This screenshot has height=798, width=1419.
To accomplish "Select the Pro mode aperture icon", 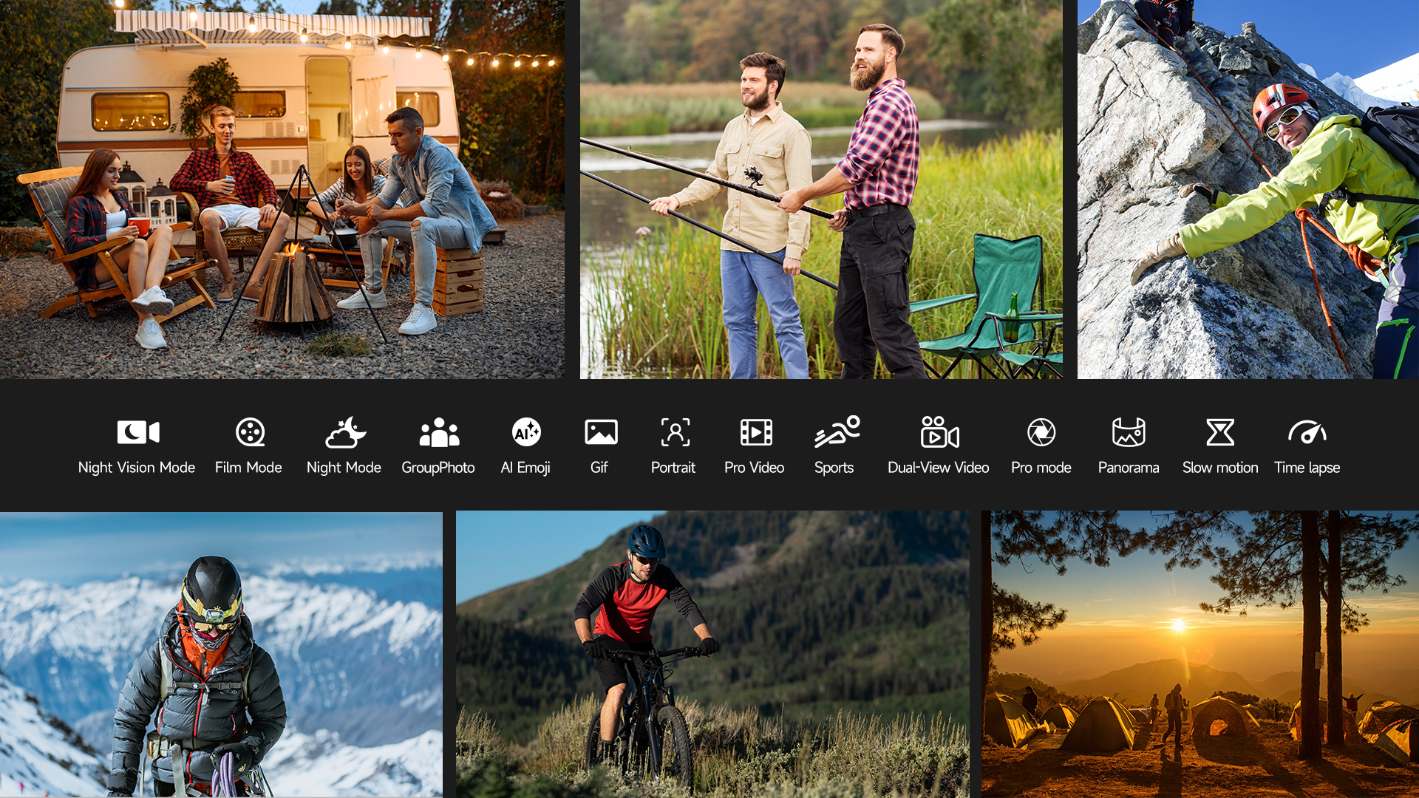I will 1041,432.
